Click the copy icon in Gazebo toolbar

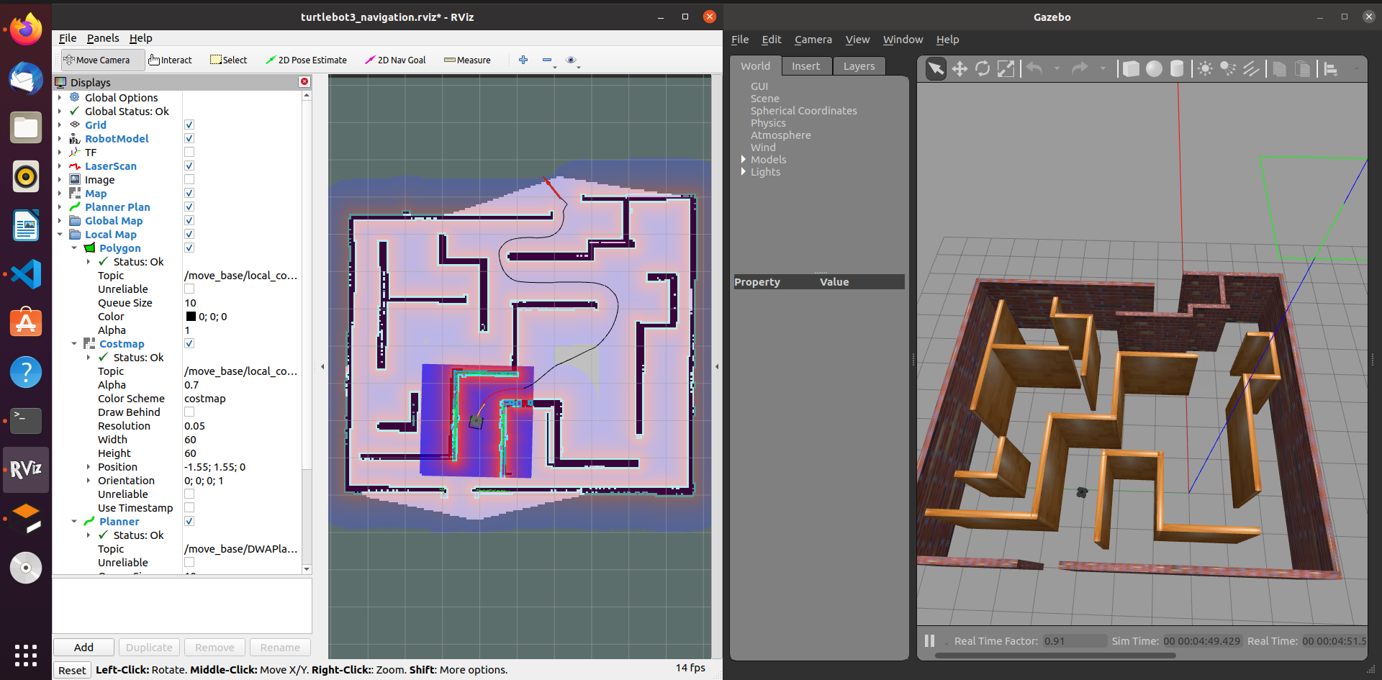(x=1279, y=68)
